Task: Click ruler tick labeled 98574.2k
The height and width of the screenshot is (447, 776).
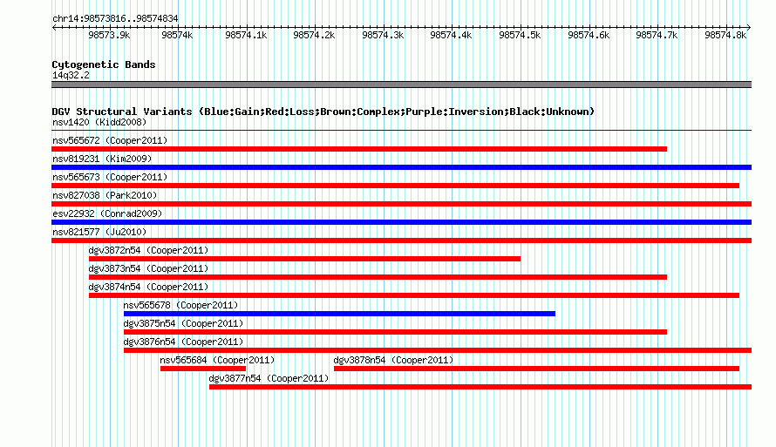Action: click(x=314, y=35)
